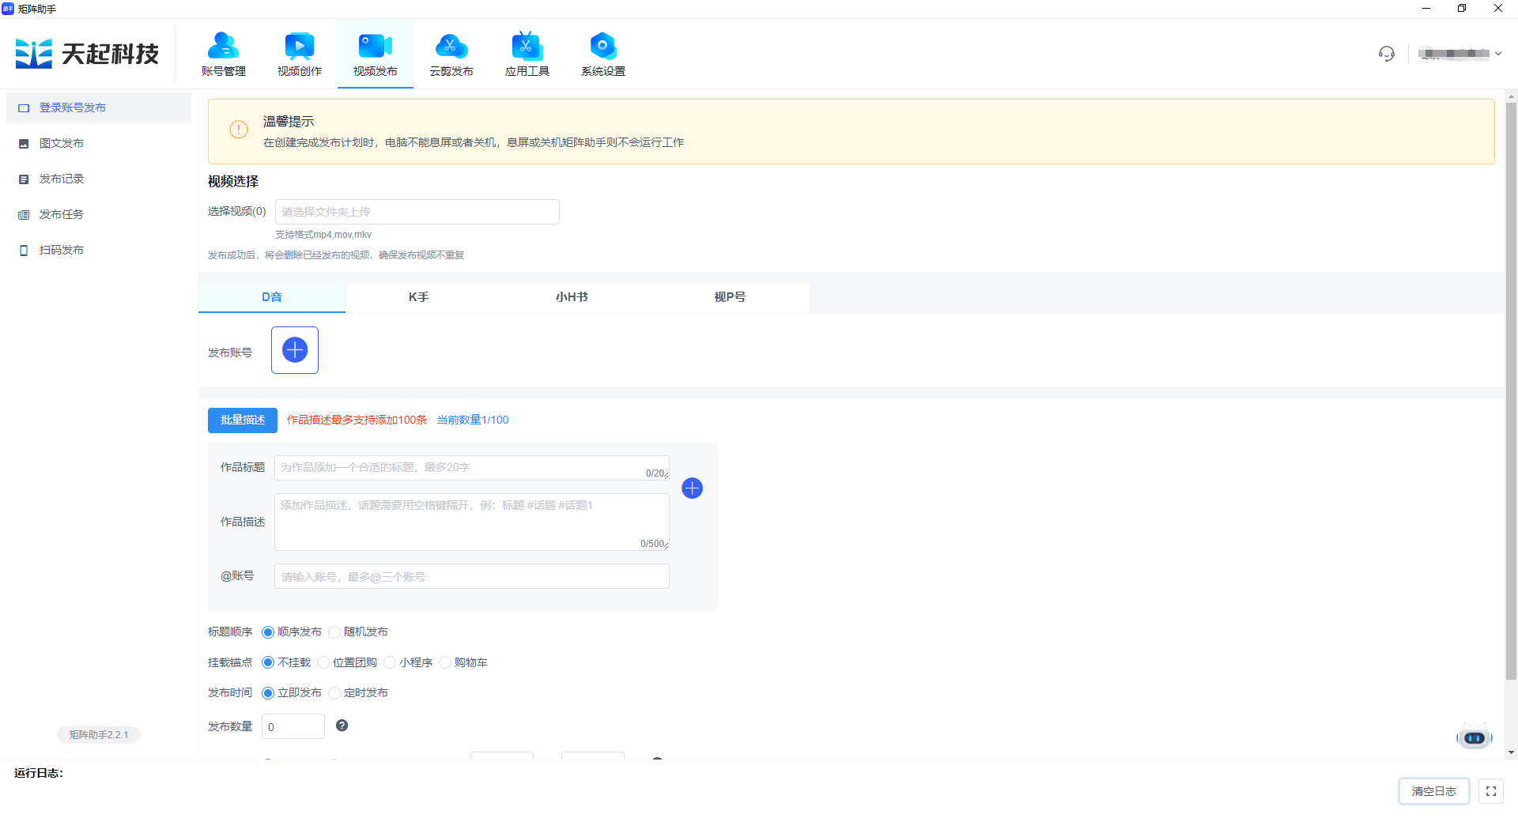Switch to the 小H书 platform tab

click(572, 297)
